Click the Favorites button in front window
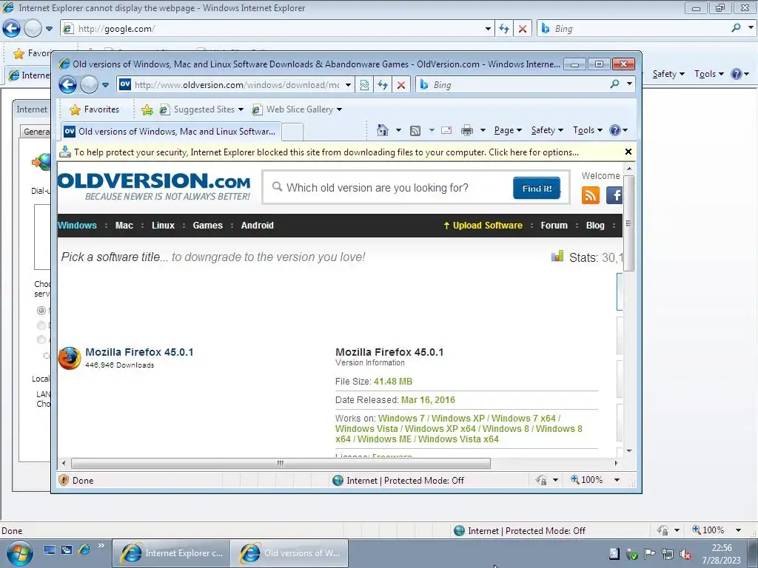Image resolution: width=758 pixels, height=568 pixels. (94, 109)
